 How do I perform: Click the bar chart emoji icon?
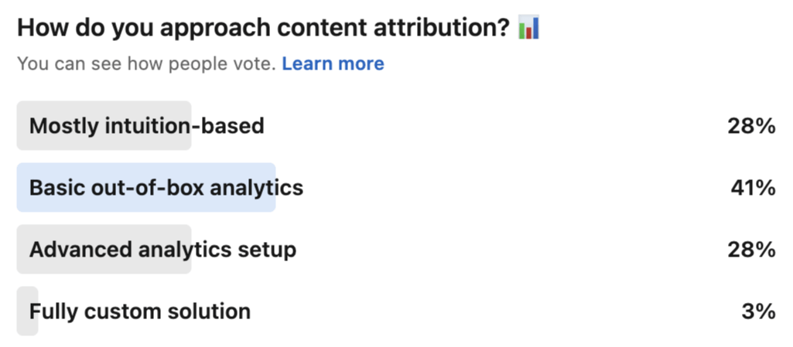coord(529,28)
